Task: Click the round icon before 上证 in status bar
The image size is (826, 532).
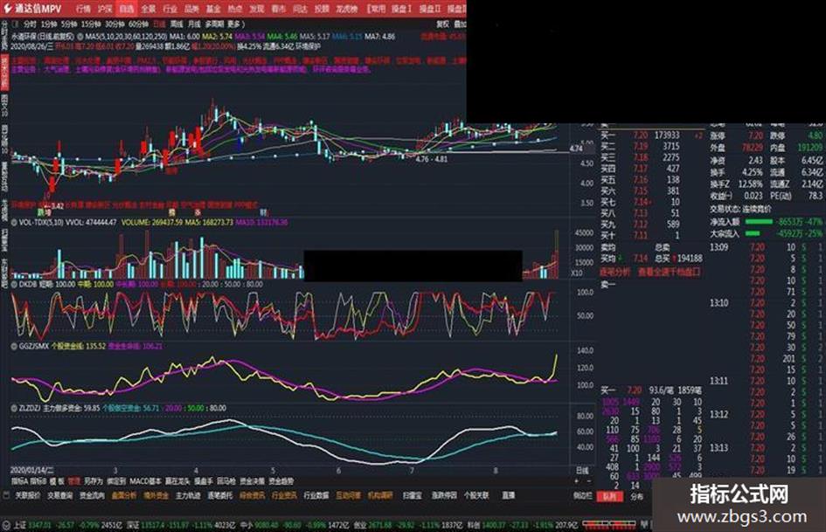Action: click(6, 525)
